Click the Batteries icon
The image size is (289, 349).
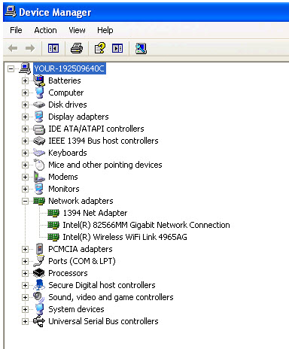tap(39, 80)
